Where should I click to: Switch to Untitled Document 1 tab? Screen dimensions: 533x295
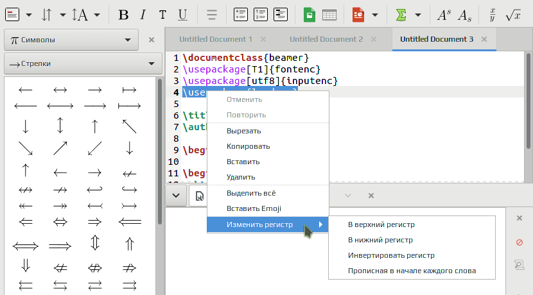pyautogui.click(x=216, y=39)
